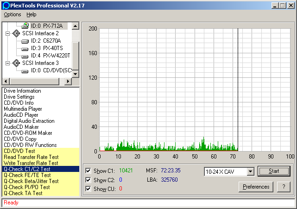
Task: Click the LBA value 325760
Action: (169, 180)
